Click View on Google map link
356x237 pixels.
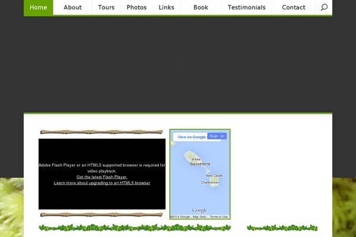coord(191,137)
